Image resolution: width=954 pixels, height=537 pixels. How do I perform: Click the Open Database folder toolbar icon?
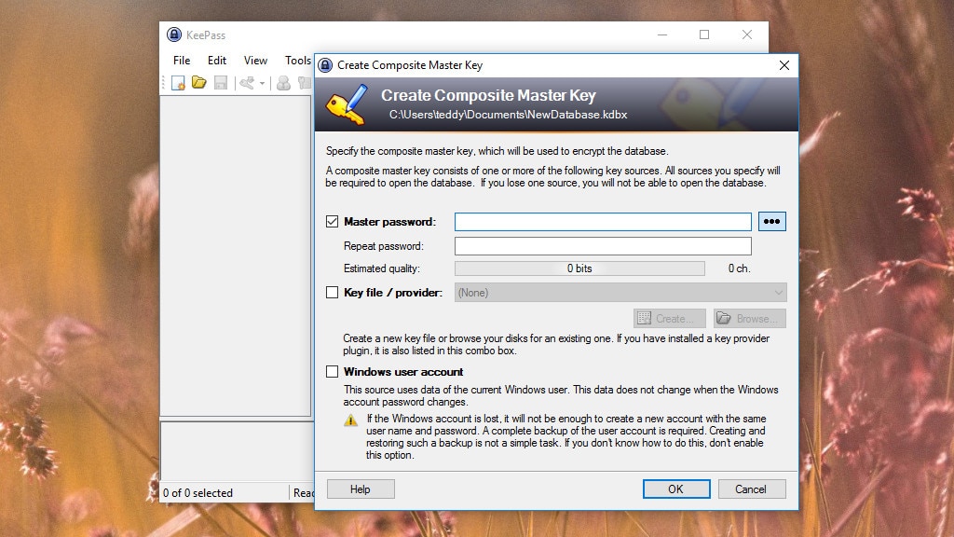[199, 82]
